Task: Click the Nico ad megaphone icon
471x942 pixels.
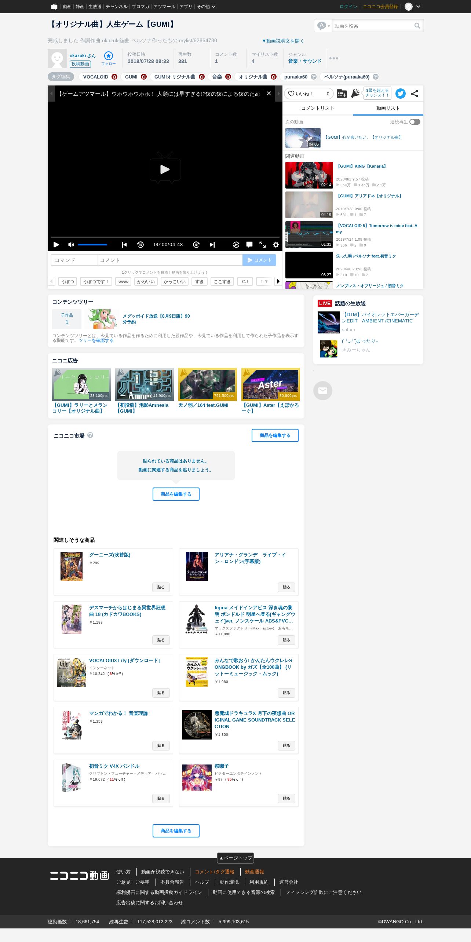Action: pyautogui.click(x=355, y=94)
